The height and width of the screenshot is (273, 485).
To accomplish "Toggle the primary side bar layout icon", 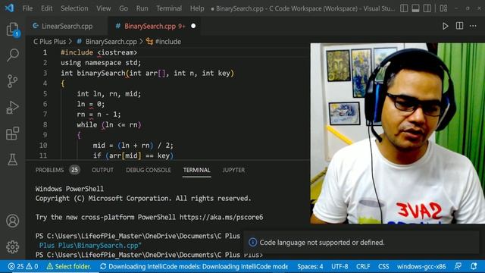I will click(404, 8).
